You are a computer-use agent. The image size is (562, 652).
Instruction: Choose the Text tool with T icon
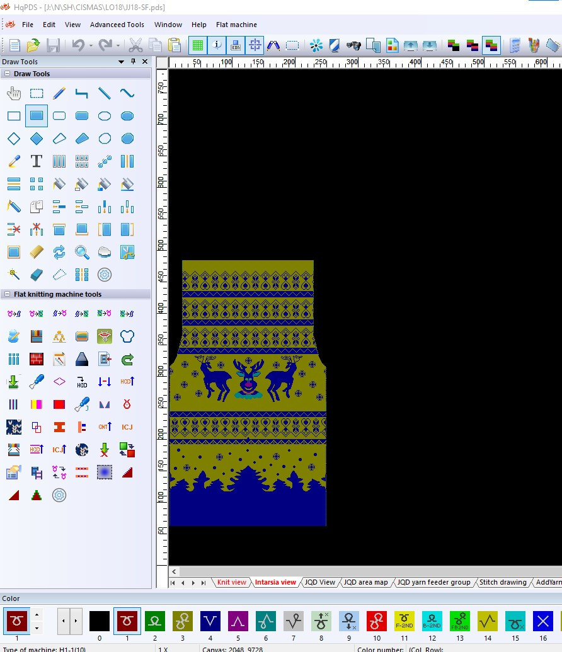[37, 161]
